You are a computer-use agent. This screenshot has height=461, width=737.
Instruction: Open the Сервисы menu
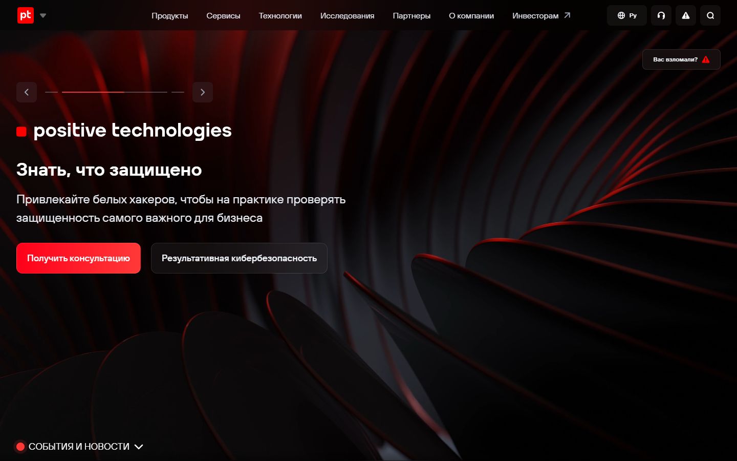pyautogui.click(x=223, y=15)
